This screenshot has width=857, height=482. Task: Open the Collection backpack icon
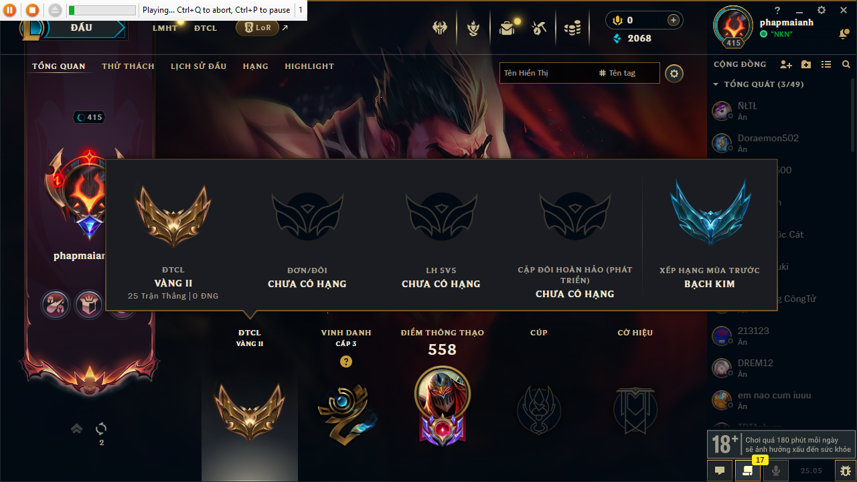[507, 28]
